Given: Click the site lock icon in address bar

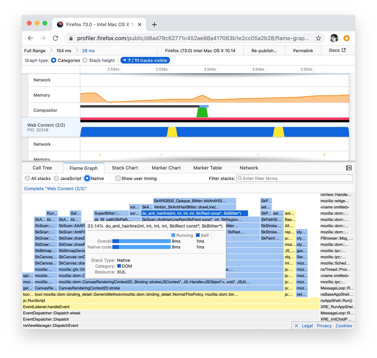Looking at the screenshot, I should (x=71, y=38).
